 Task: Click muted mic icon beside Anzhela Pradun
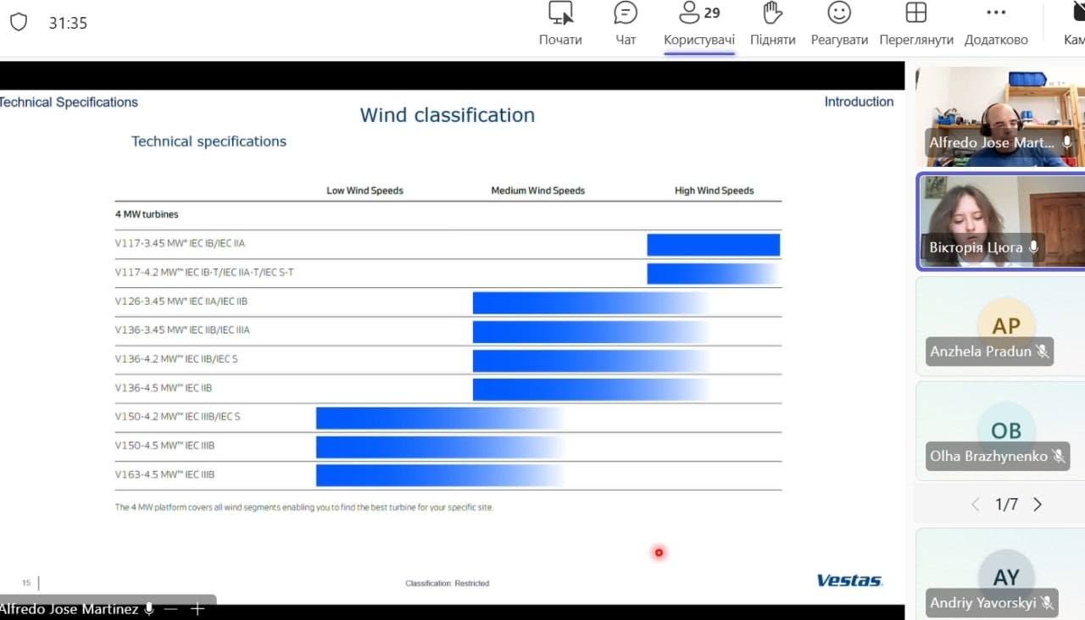(1043, 352)
